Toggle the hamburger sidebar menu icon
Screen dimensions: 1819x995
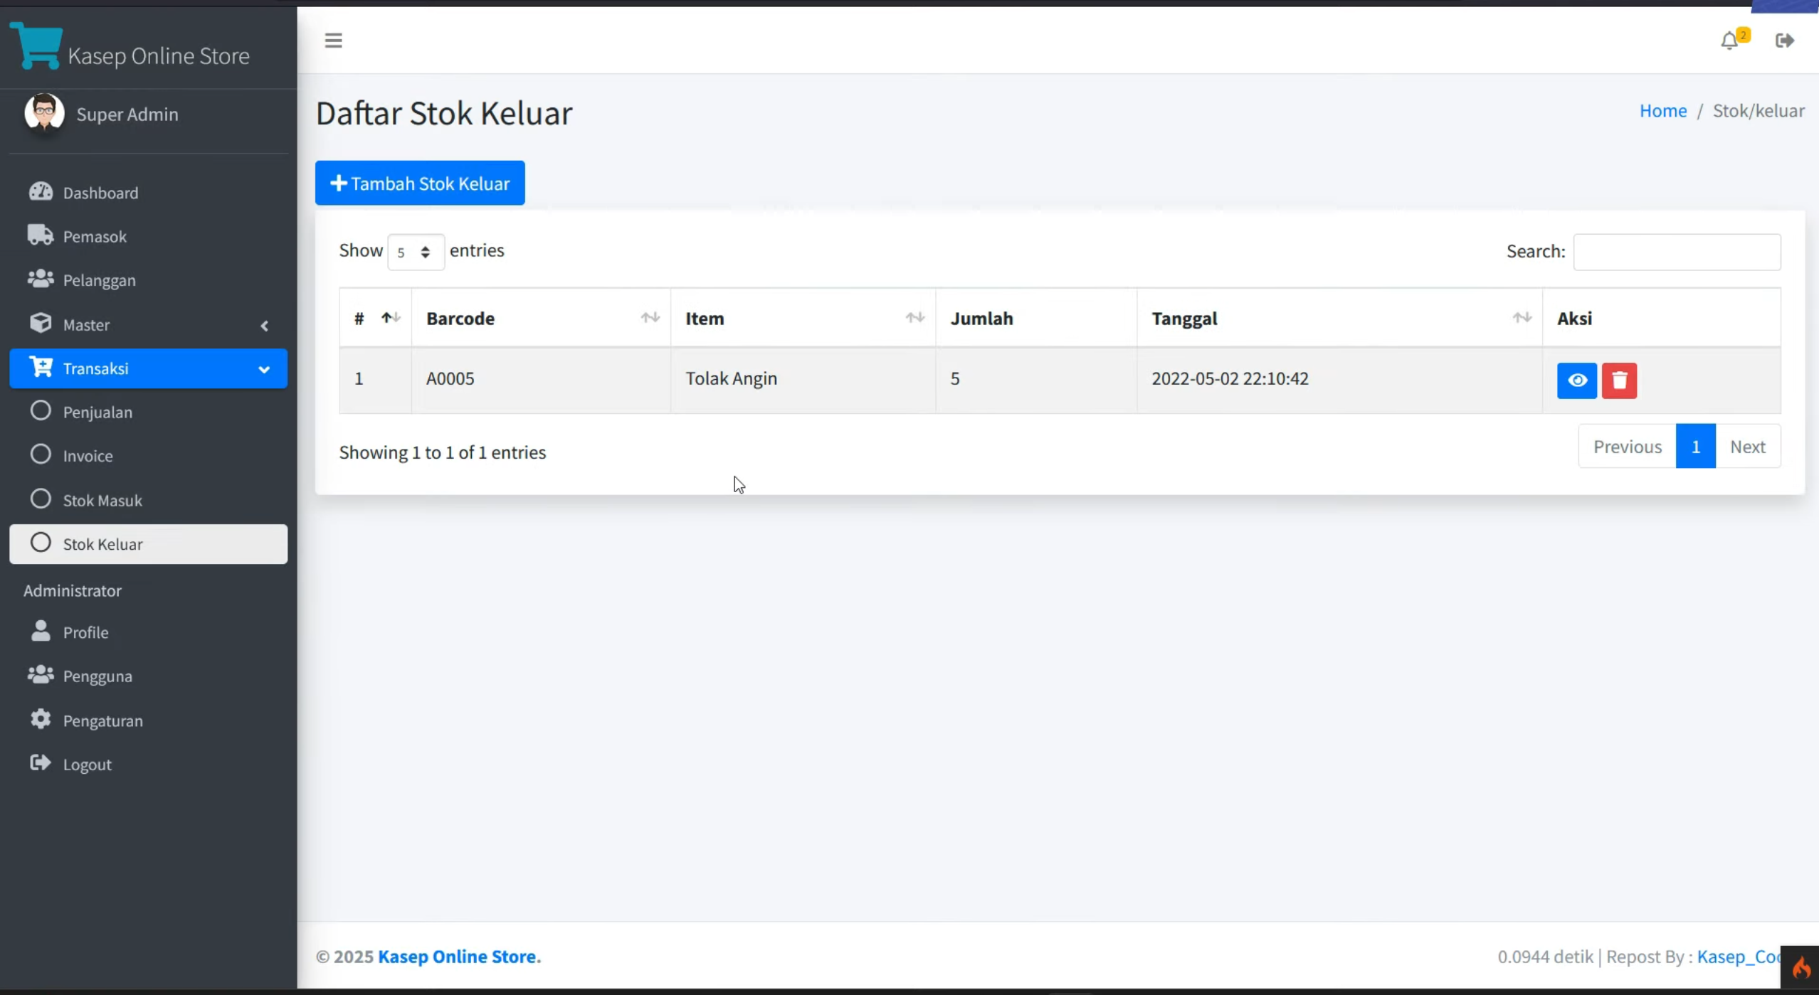click(333, 41)
